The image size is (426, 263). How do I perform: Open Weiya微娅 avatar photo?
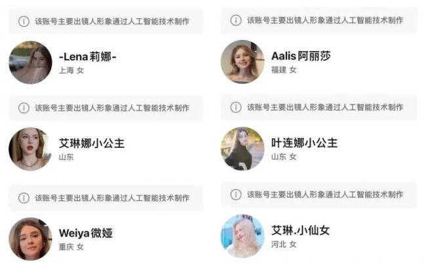(30, 239)
